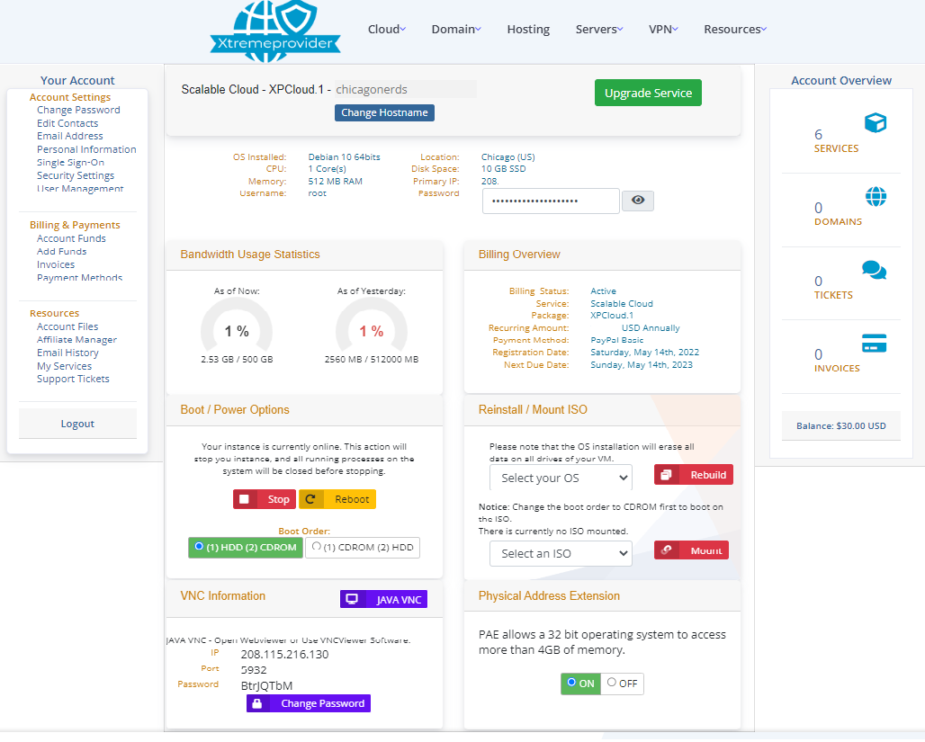Image resolution: width=925 pixels, height=742 pixels.
Task: Click the VNC IP 208.115.216.130
Action: point(284,655)
